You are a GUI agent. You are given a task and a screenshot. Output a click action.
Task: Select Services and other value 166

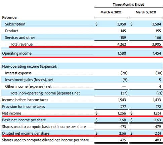coord(158,38)
